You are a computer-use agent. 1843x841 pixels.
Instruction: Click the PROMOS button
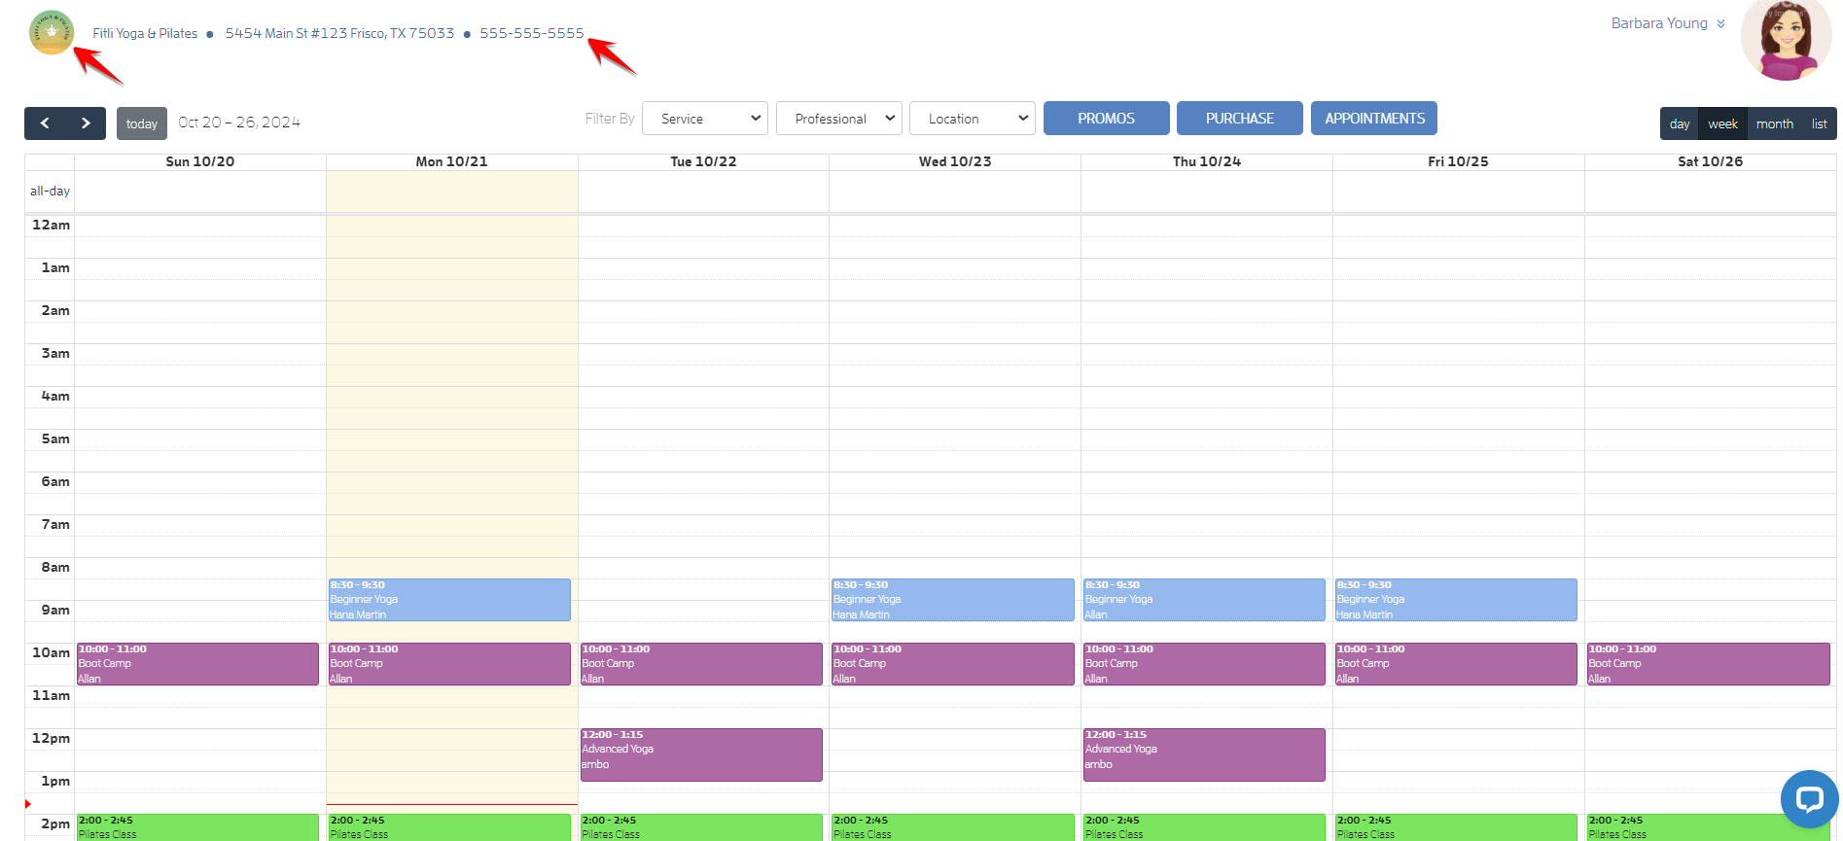pos(1107,119)
